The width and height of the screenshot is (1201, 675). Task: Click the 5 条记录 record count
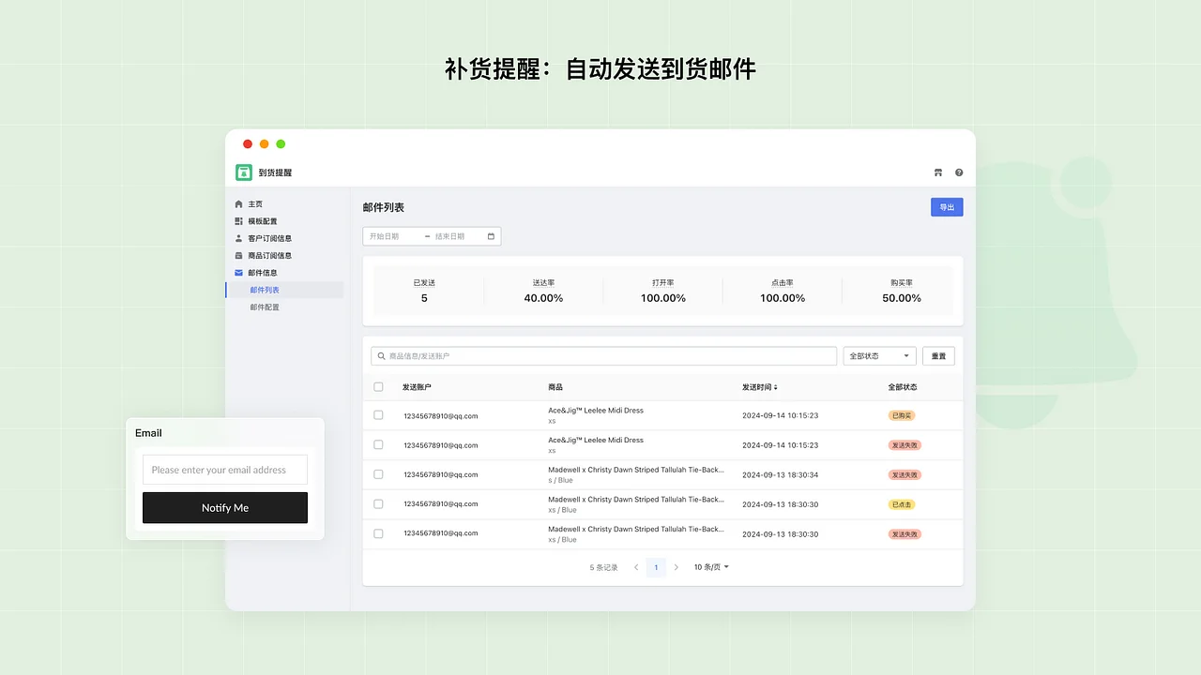coord(603,567)
